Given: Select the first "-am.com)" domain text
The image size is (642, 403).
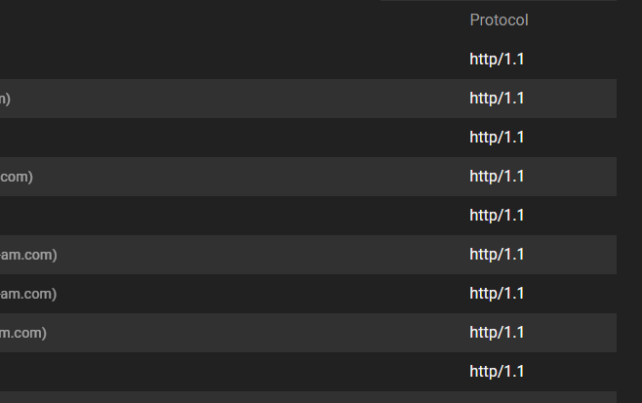Looking at the screenshot, I should coord(28,255).
